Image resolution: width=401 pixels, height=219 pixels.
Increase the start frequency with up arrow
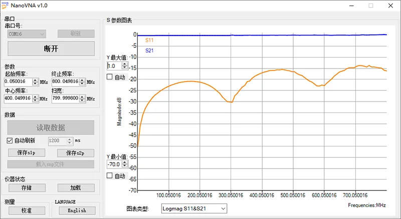[x=35, y=80]
